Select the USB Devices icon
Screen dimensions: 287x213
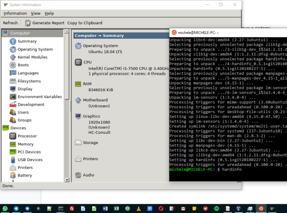13,160
